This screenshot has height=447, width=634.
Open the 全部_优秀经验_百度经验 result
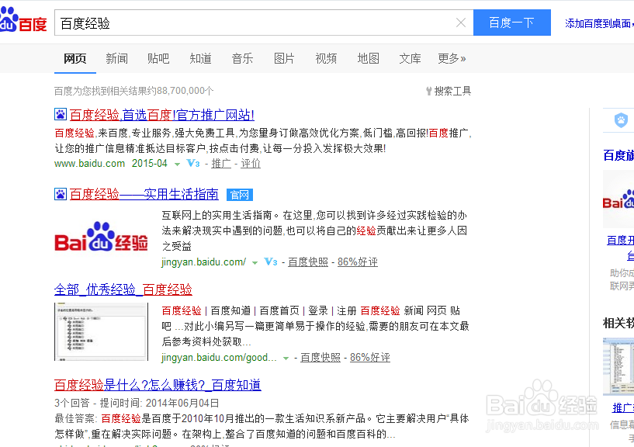point(123,289)
